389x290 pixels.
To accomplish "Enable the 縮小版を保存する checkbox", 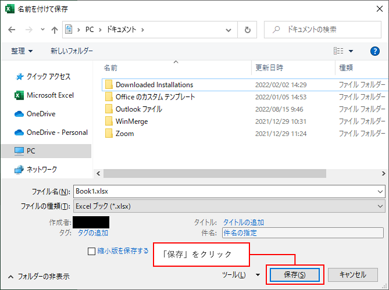I will pos(91,251).
